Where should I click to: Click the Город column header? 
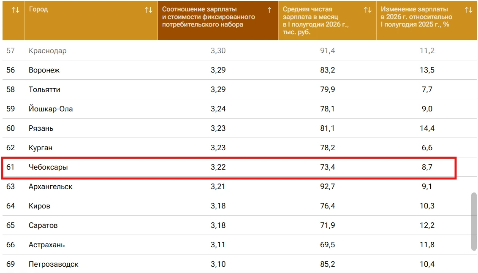[x=91, y=20]
